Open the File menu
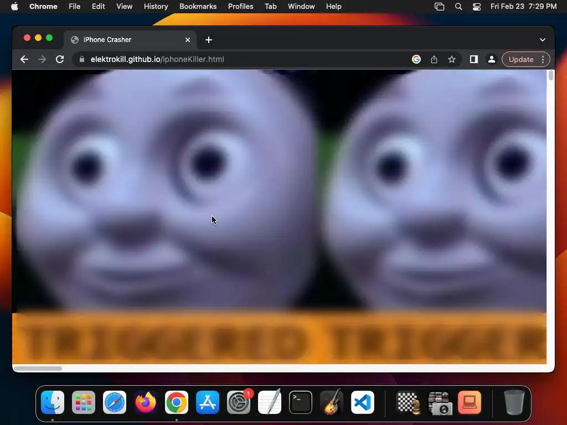 [x=75, y=7]
